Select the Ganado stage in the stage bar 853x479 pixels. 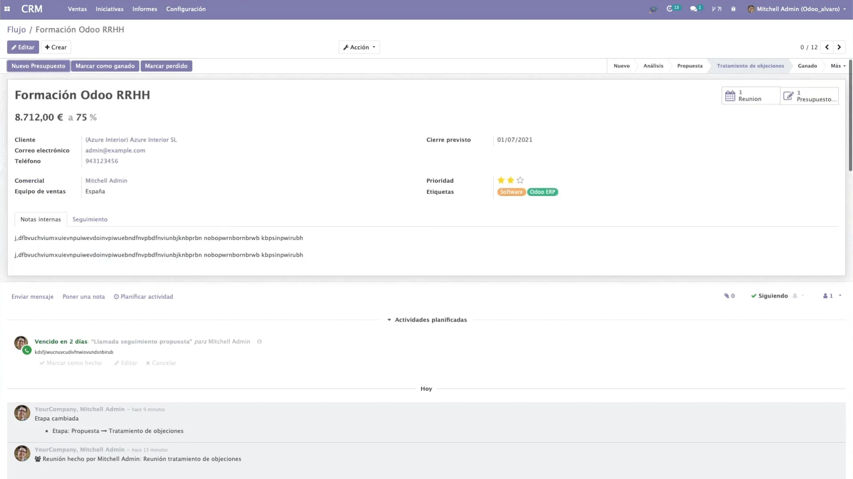click(x=808, y=66)
